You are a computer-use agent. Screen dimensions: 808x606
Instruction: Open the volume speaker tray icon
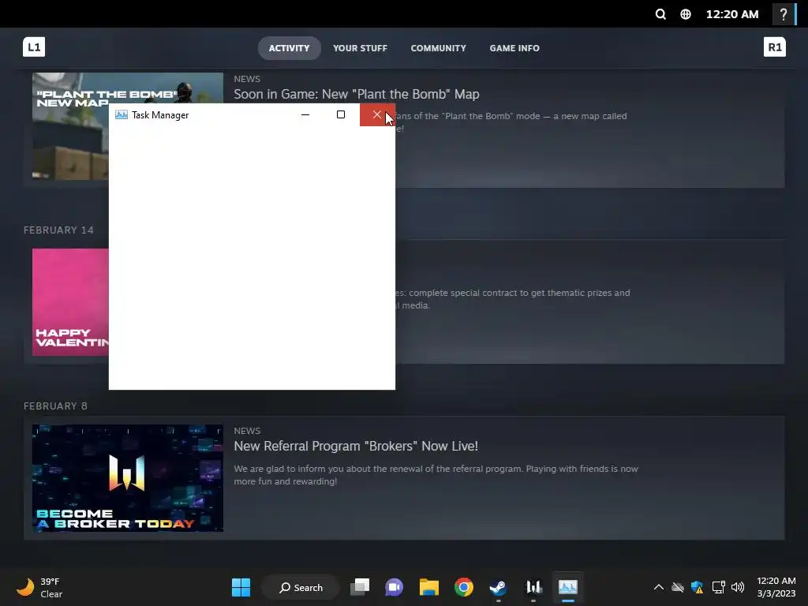click(x=738, y=587)
